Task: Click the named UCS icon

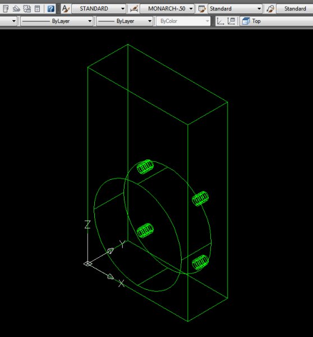Action: point(231,21)
